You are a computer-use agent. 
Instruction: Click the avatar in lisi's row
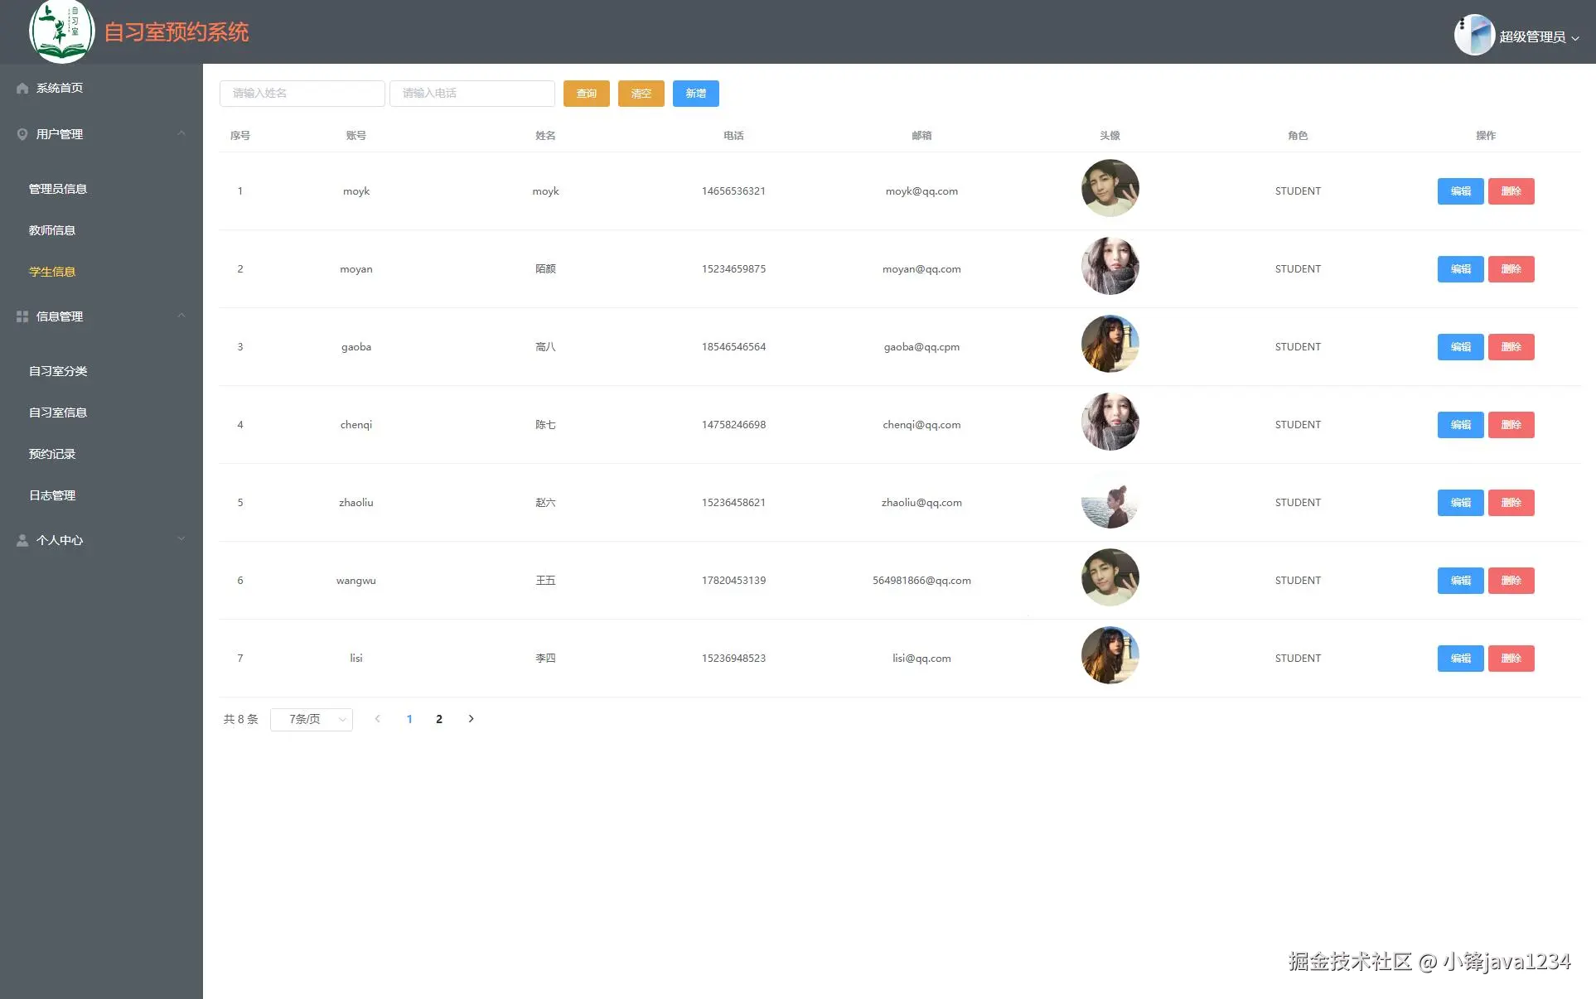(x=1110, y=655)
